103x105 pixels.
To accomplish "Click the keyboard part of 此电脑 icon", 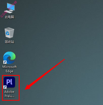I will pyautogui.click(x=8, y=12).
